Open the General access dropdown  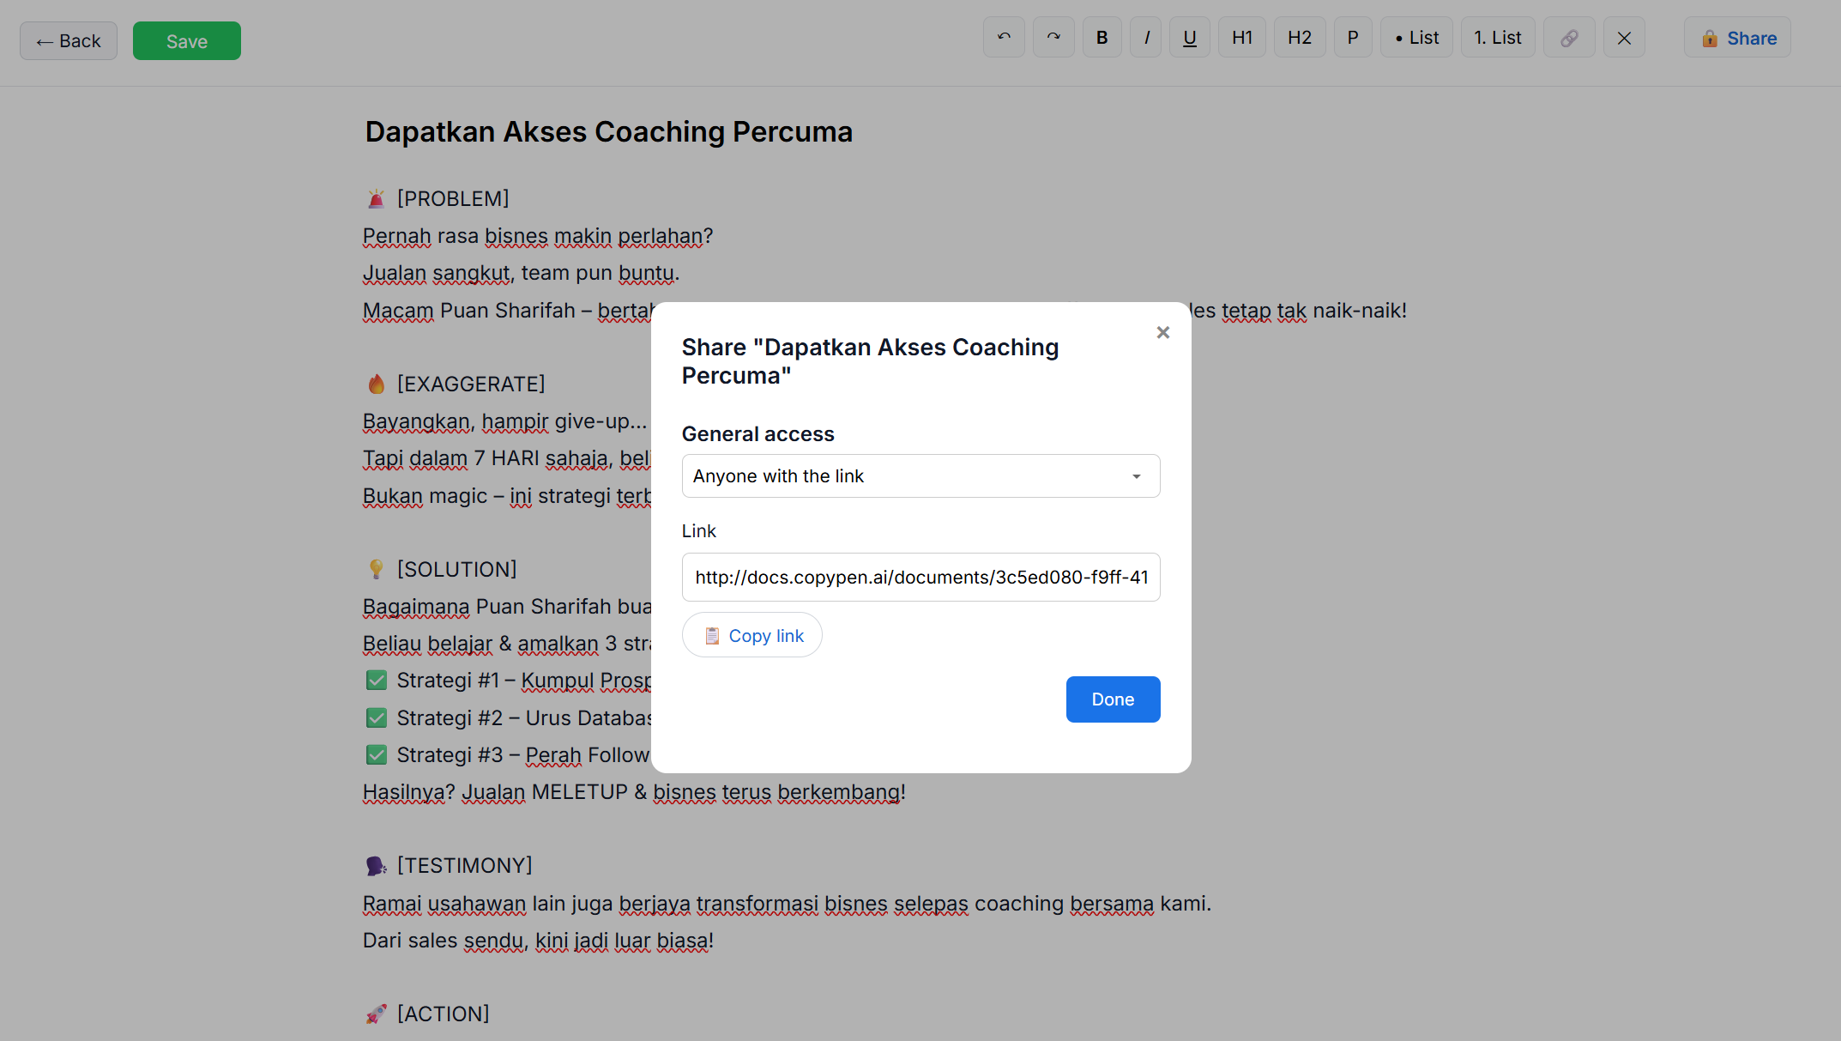[x=920, y=475]
